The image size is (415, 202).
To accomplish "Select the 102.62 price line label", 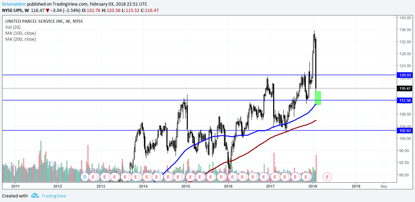I will 404,130.
